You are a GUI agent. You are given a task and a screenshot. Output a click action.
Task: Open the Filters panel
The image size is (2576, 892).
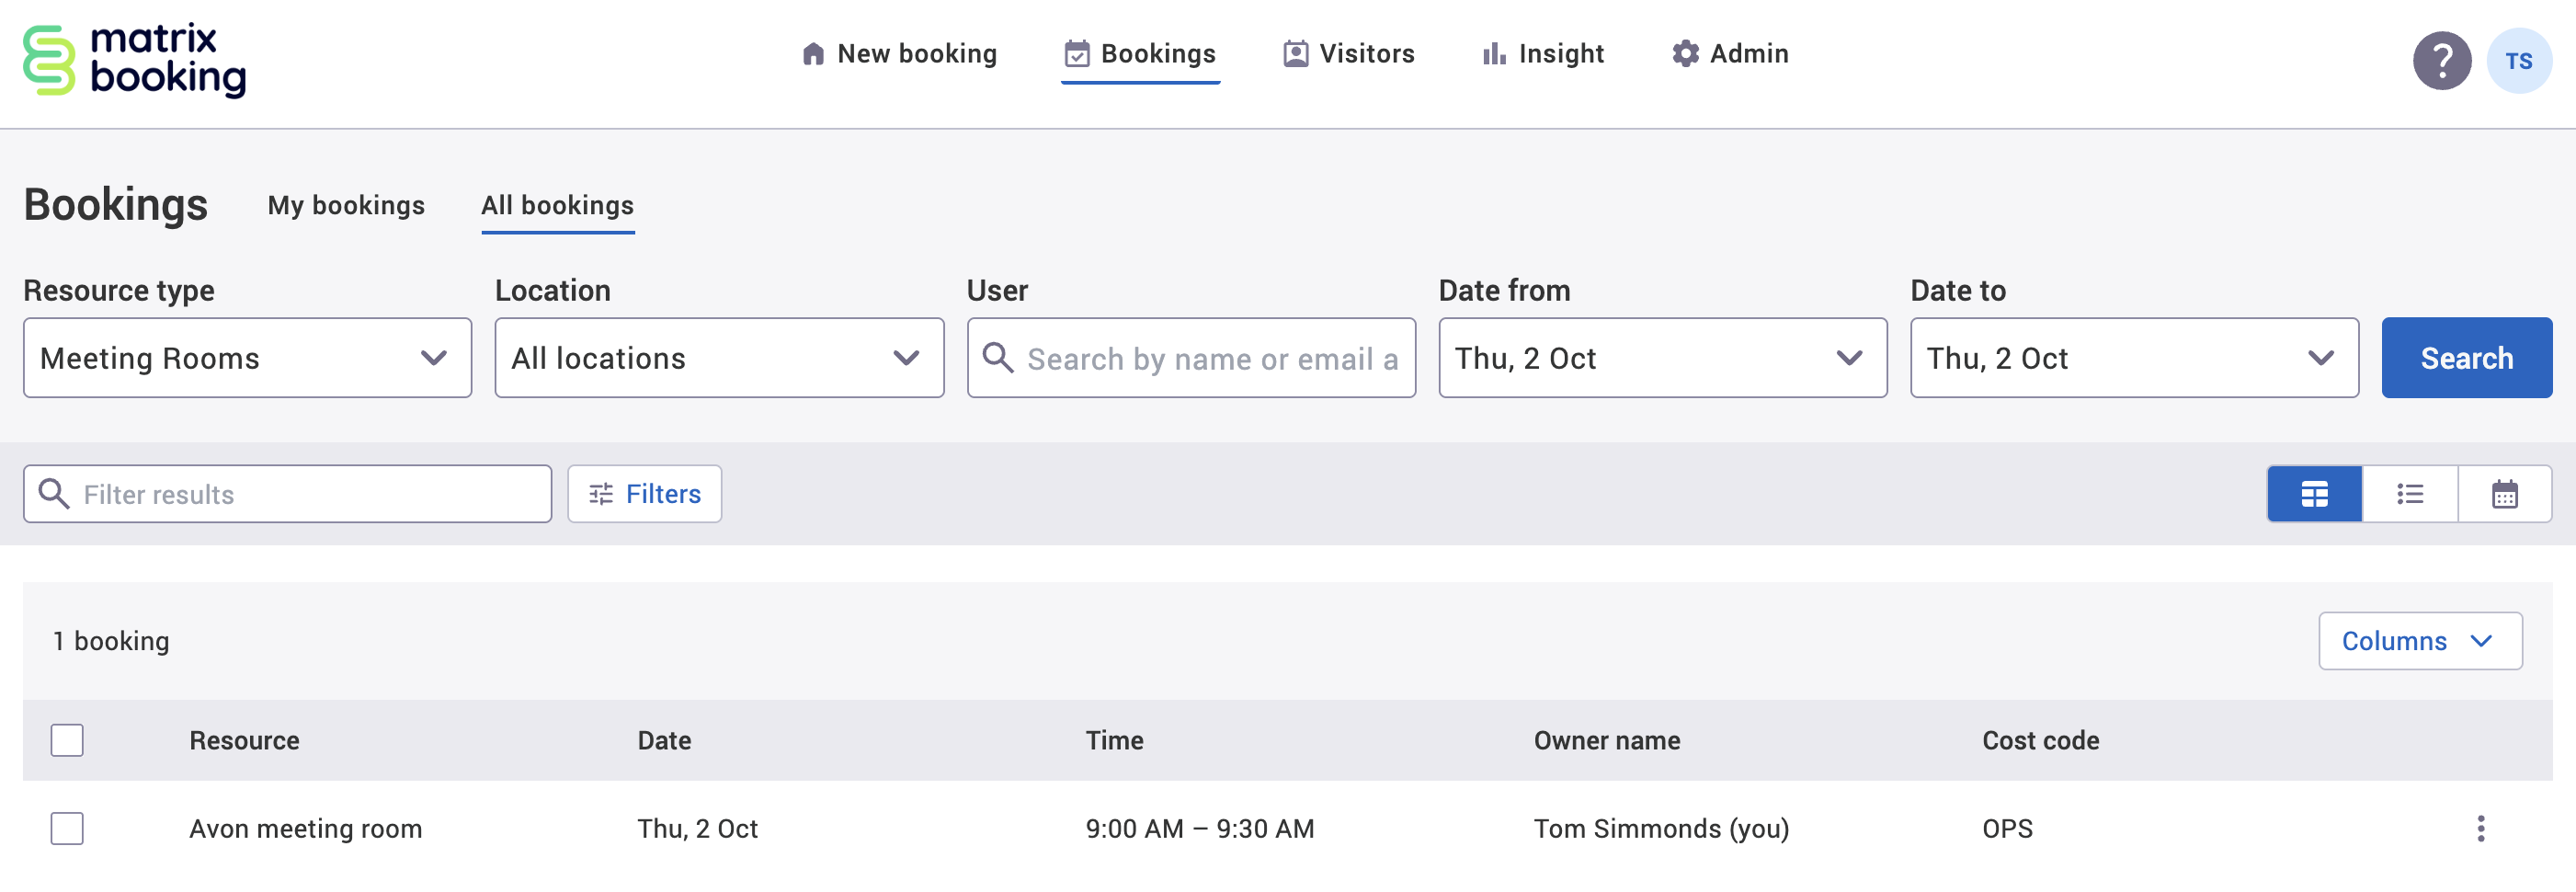pos(644,493)
